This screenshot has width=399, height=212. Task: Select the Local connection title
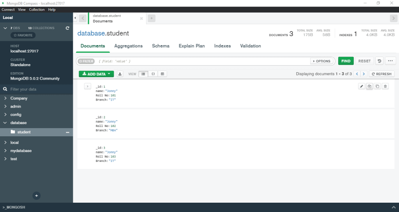(x=8, y=17)
